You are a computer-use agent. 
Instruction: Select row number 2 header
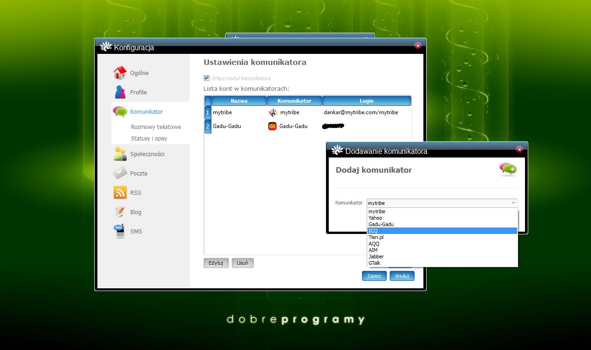208,127
